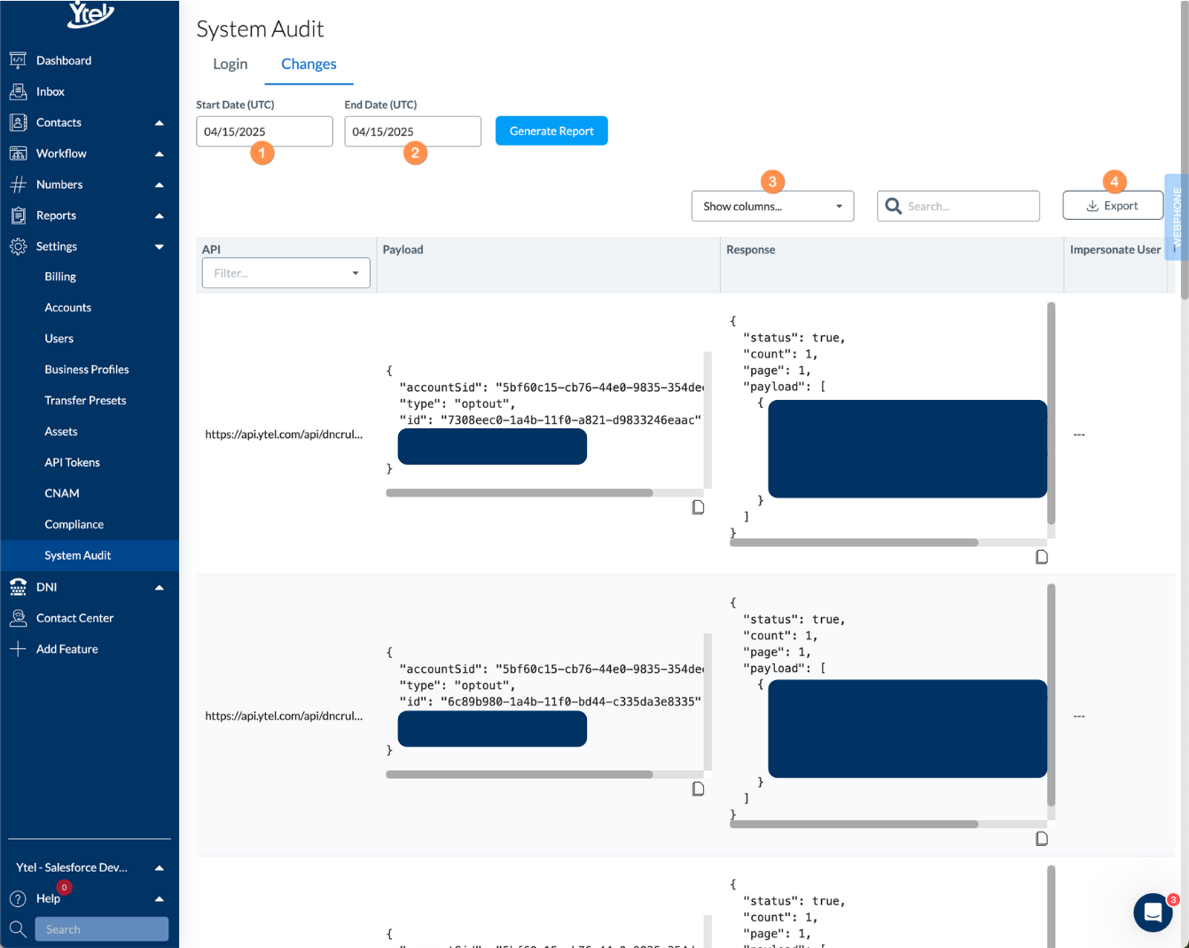Click the Generate Report button

point(551,131)
